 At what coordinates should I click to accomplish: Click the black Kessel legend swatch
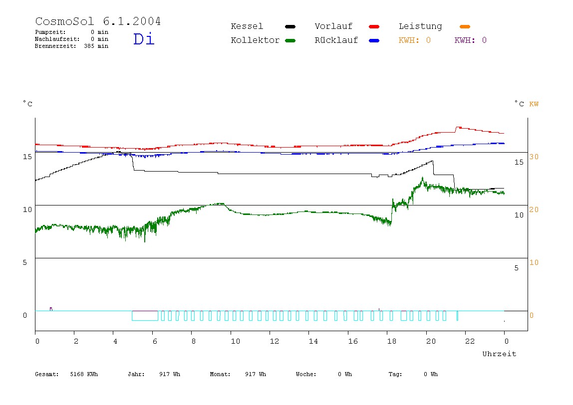coord(290,26)
